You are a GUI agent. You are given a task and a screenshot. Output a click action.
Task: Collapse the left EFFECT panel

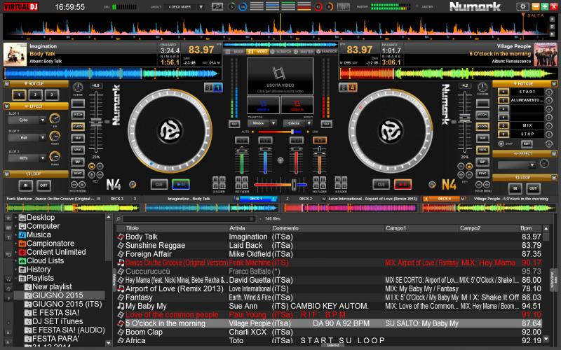(7, 106)
